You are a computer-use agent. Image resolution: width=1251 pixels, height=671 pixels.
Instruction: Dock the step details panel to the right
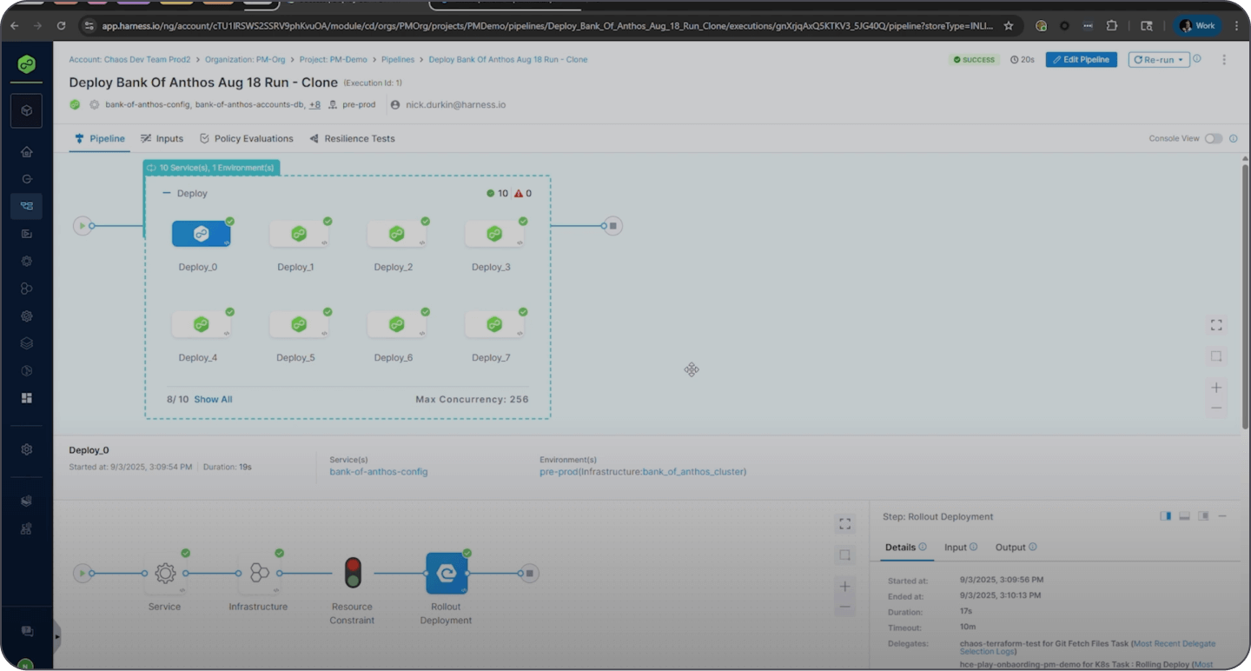(1166, 516)
